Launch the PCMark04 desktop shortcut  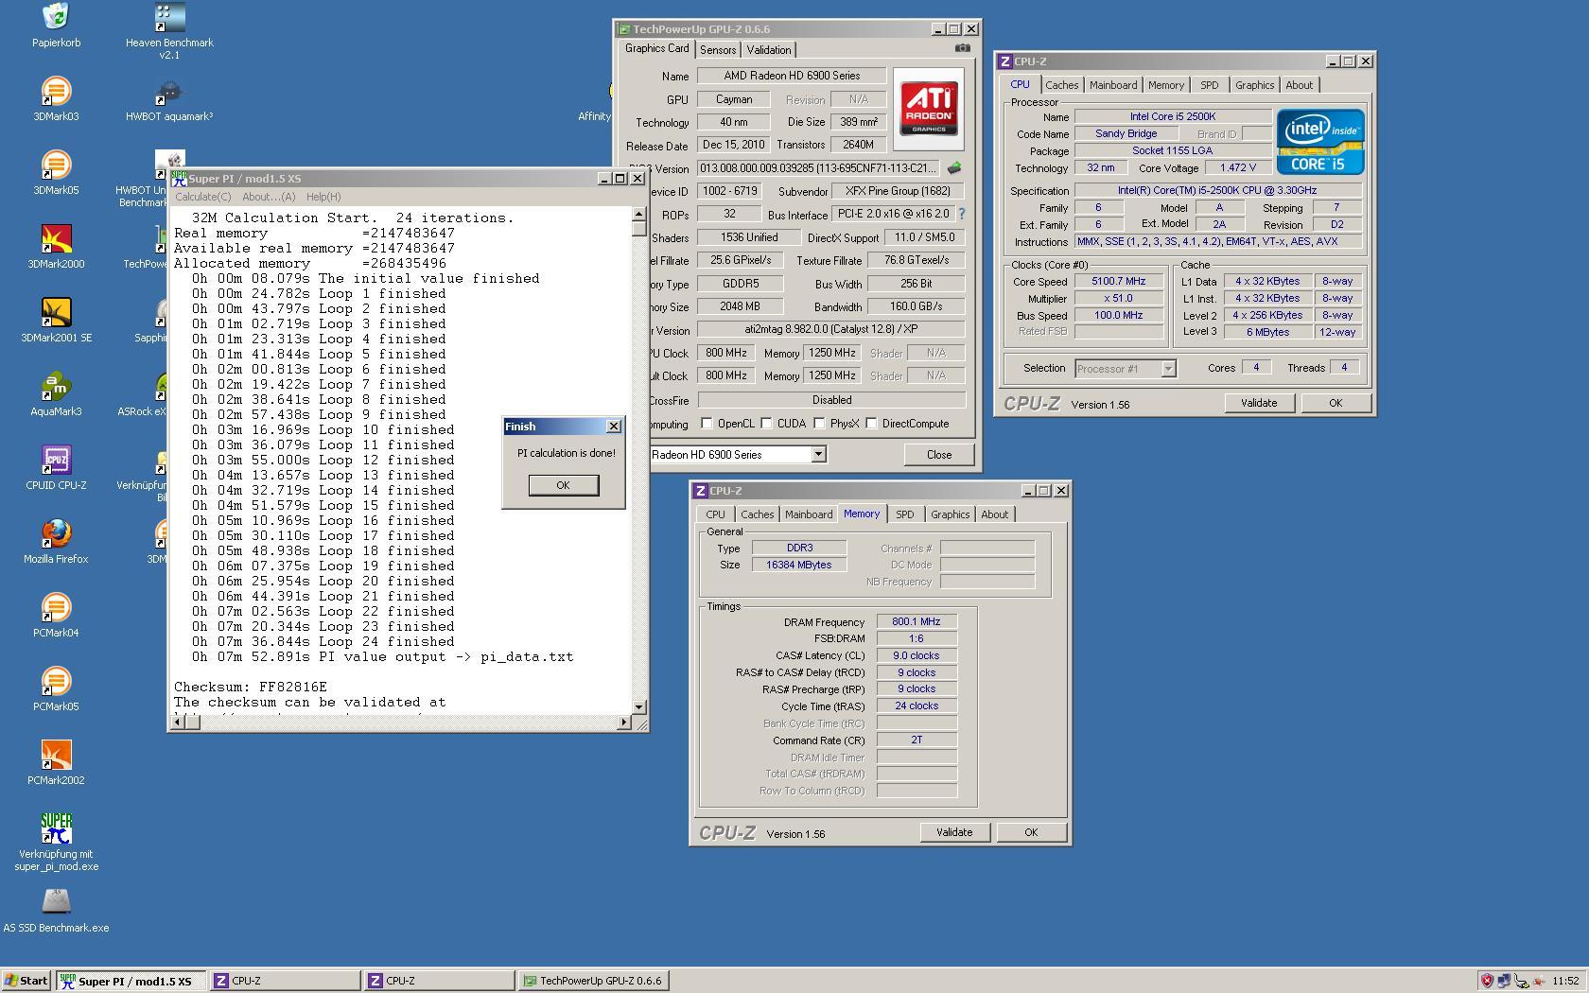click(56, 607)
